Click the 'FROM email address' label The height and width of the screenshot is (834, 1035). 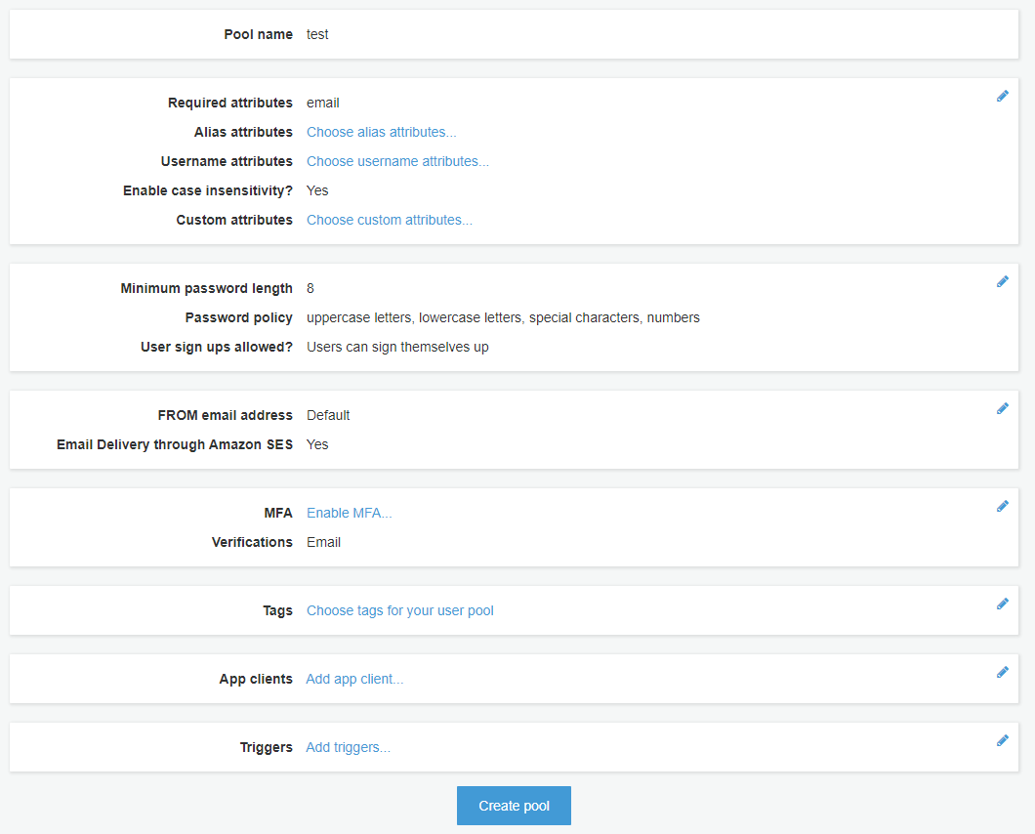[x=226, y=415]
